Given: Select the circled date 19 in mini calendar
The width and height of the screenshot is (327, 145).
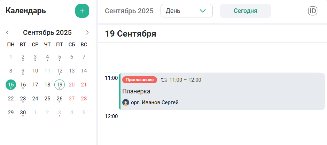Looking at the screenshot, I should point(60,84).
